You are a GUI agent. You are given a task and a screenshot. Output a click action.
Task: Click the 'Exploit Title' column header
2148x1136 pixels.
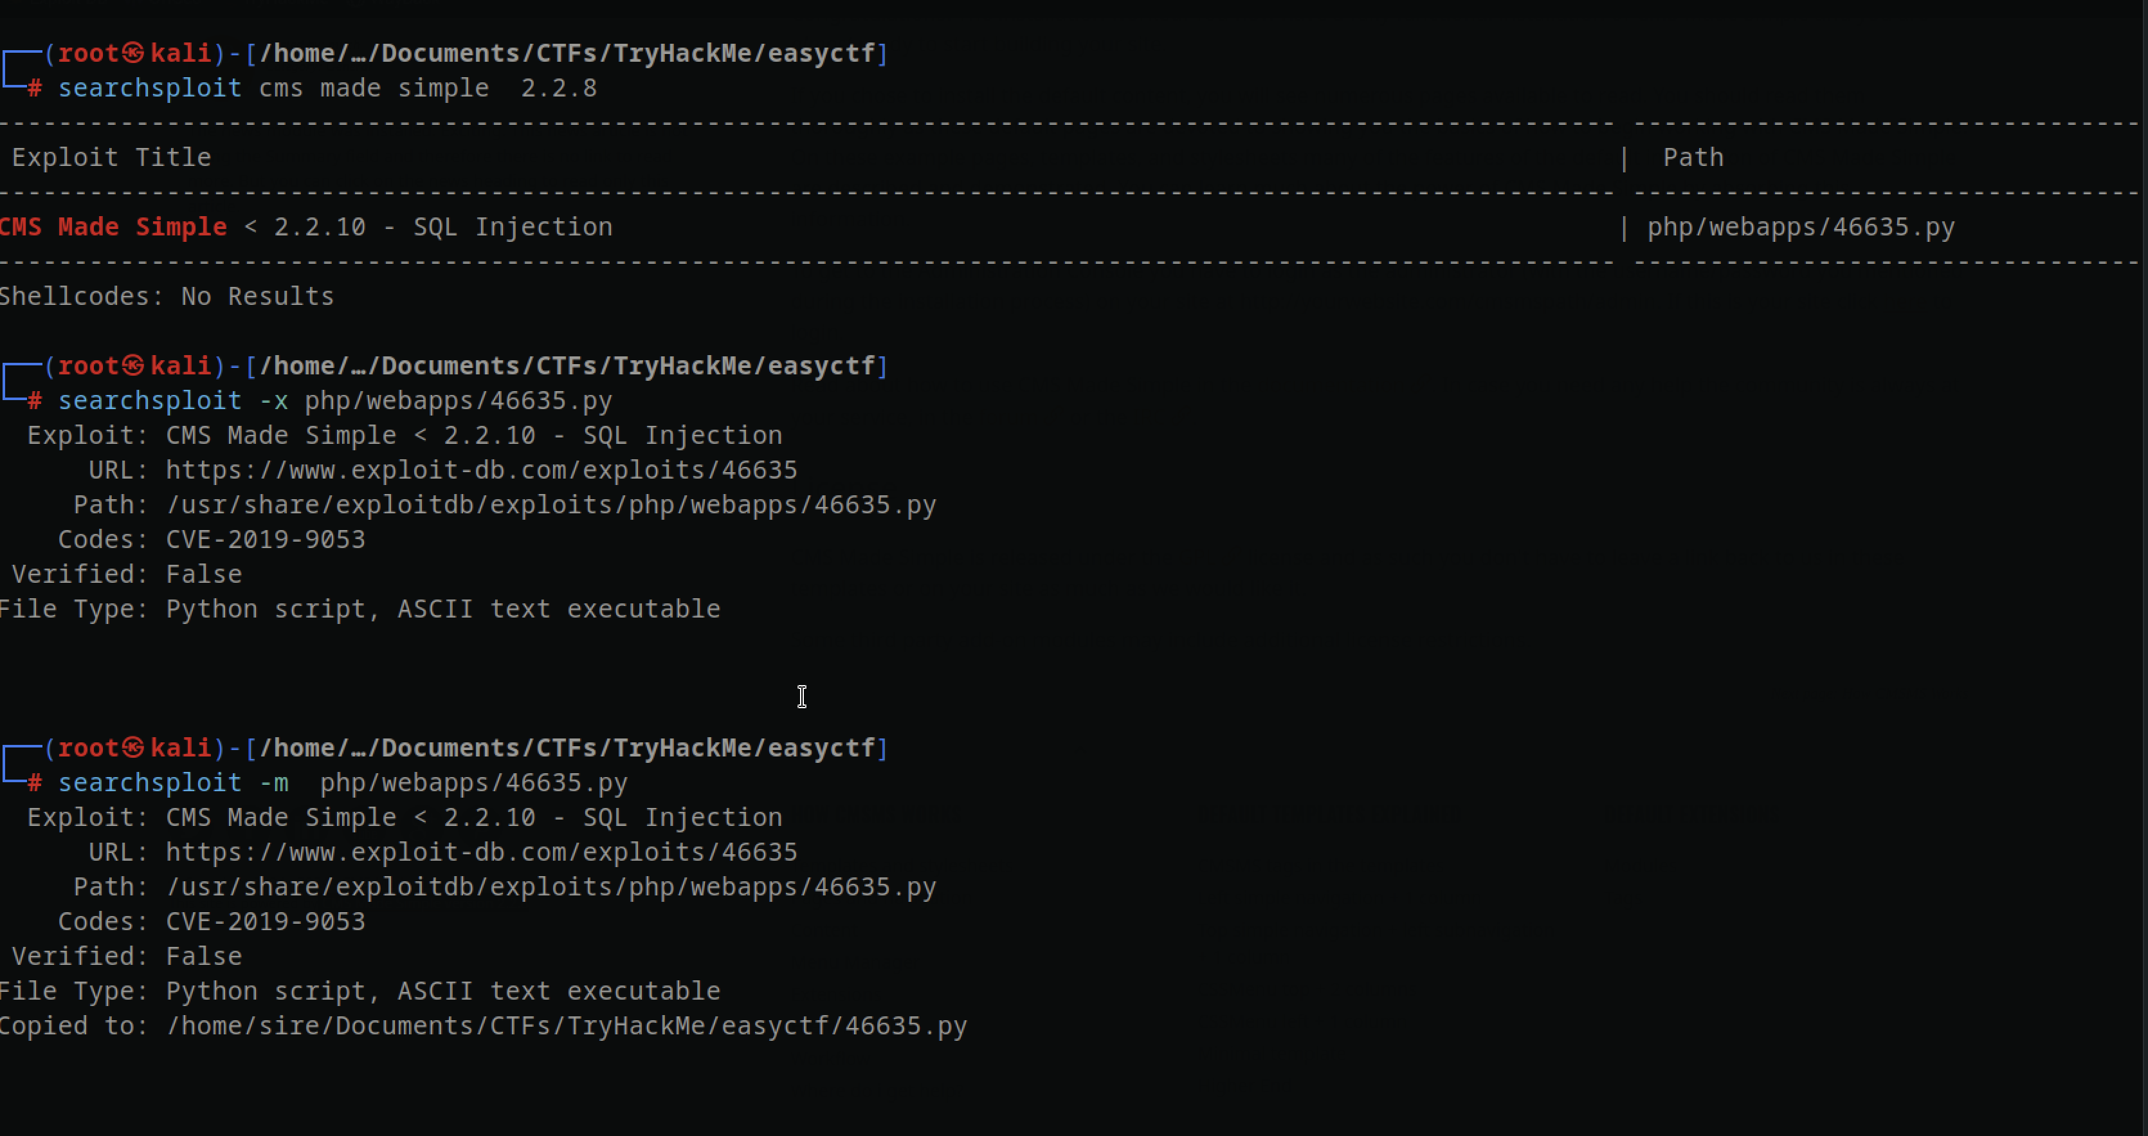click(112, 158)
